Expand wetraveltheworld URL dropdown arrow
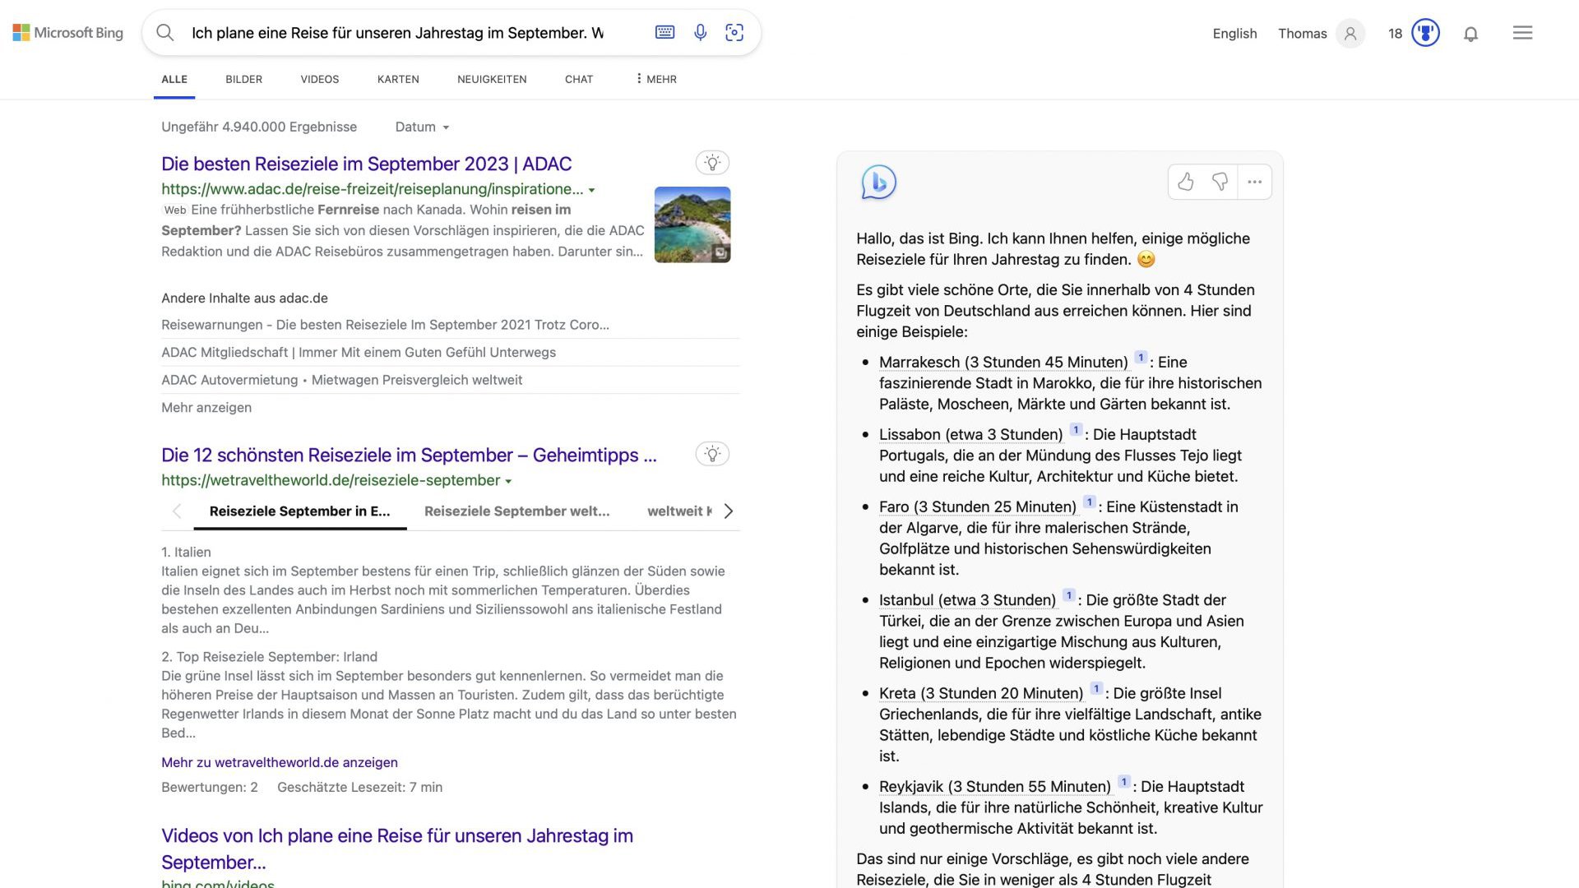Image resolution: width=1579 pixels, height=888 pixels. tap(508, 481)
